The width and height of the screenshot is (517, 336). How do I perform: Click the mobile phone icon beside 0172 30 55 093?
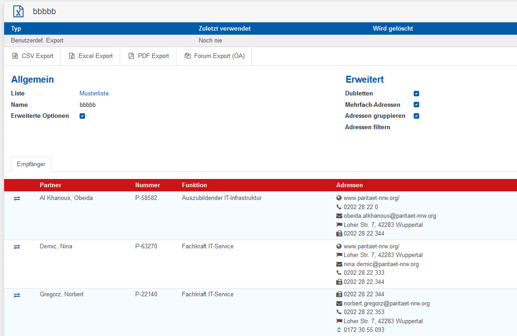[x=339, y=330]
